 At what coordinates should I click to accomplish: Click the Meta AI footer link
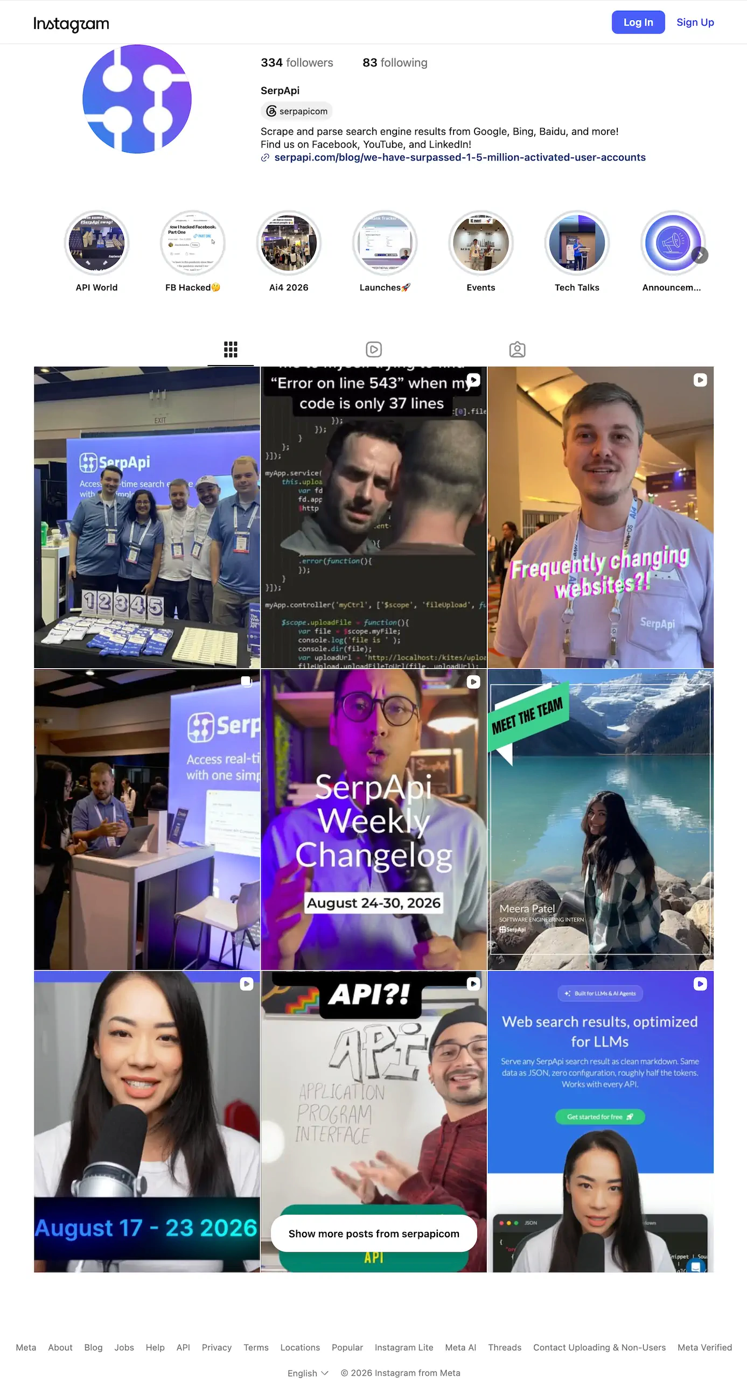point(460,1347)
